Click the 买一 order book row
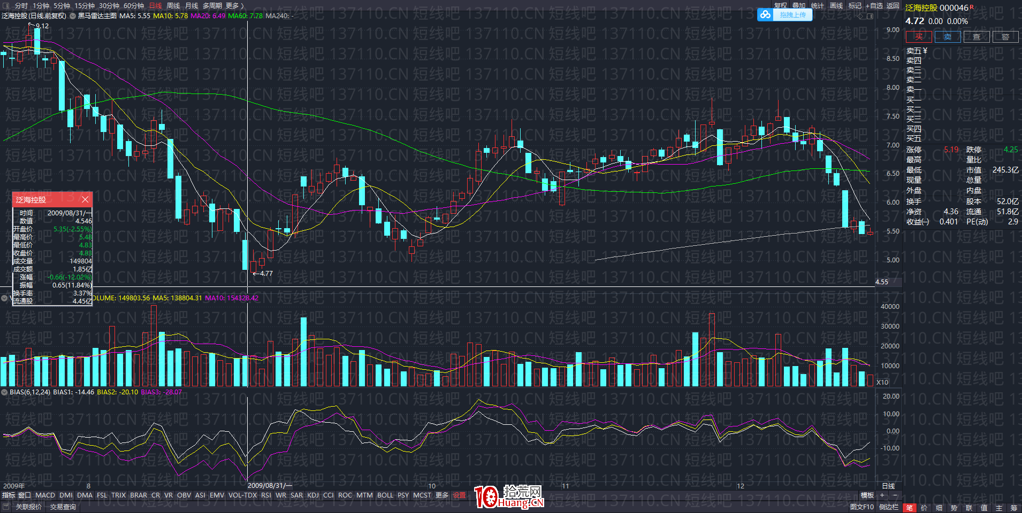The width and height of the screenshot is (1022, 513). click(x=962, y=100)
